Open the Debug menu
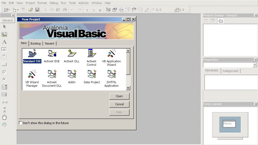This screenshot has width=258, height=145. [x=54, y=3]
